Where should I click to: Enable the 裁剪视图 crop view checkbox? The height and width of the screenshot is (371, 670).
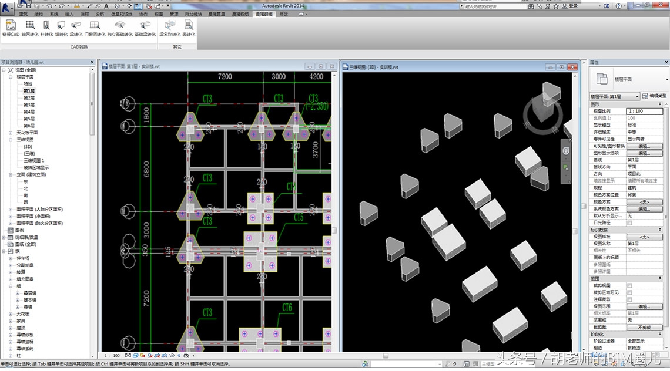629,286
